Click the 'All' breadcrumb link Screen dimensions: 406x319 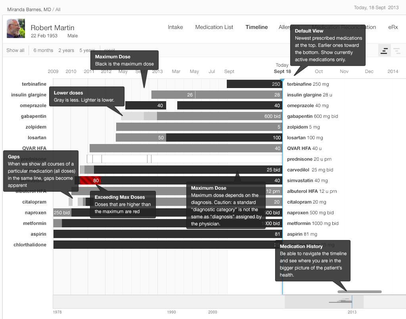pos(58,9)
